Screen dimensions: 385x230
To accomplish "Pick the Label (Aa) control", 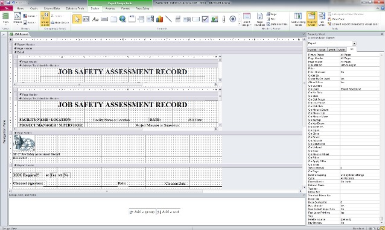I will point(95,19).
